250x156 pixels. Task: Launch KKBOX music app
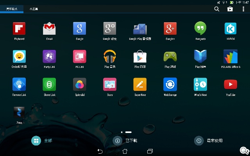point(230,29)
